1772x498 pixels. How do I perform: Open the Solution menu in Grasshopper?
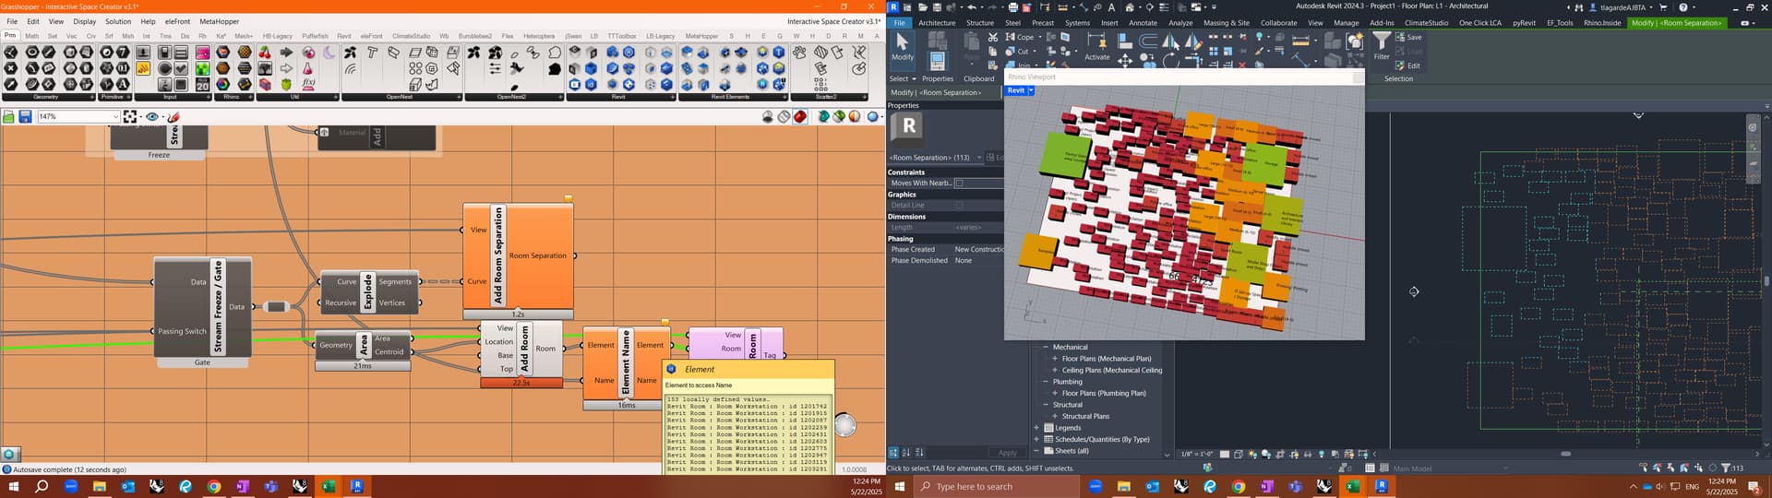(x=118, y=21)
